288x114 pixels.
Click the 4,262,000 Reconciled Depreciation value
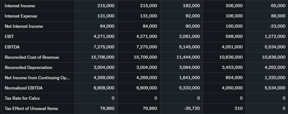pyautogui.click(x=275, y=67)
